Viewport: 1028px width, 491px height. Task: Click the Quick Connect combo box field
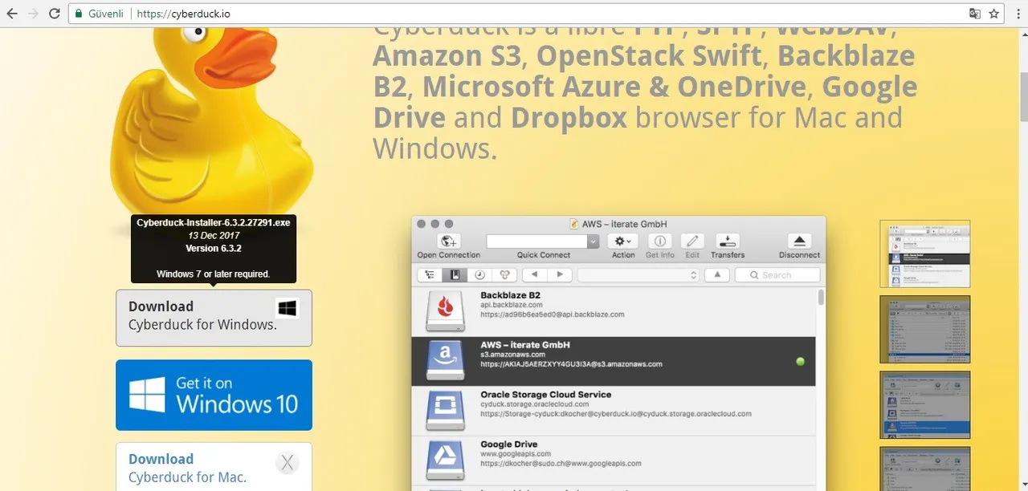(x=536, y=241)
